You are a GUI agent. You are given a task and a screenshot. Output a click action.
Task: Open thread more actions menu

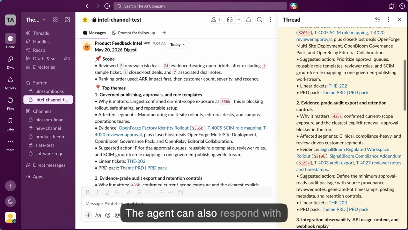click(x=388, y=19)
